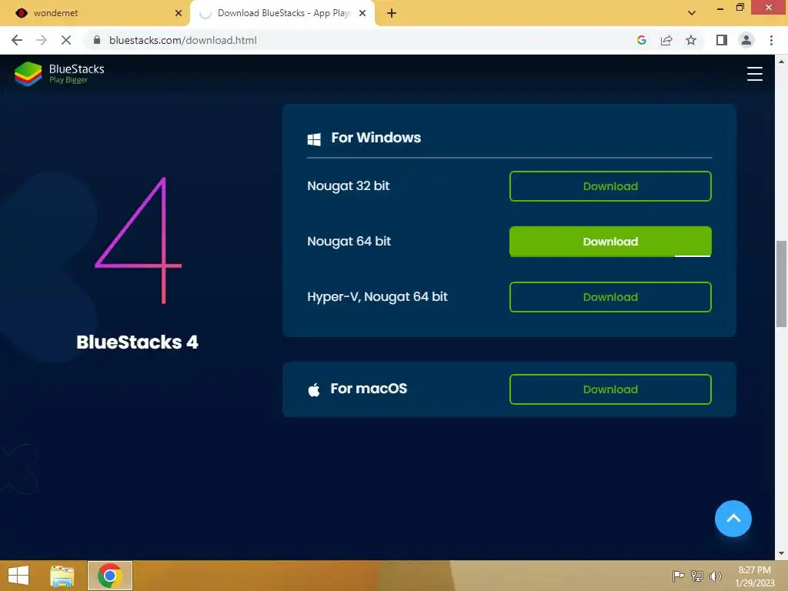Close the Download BlueStacks tab
This screenshot has height=591, width=788.
coord(362,13)
